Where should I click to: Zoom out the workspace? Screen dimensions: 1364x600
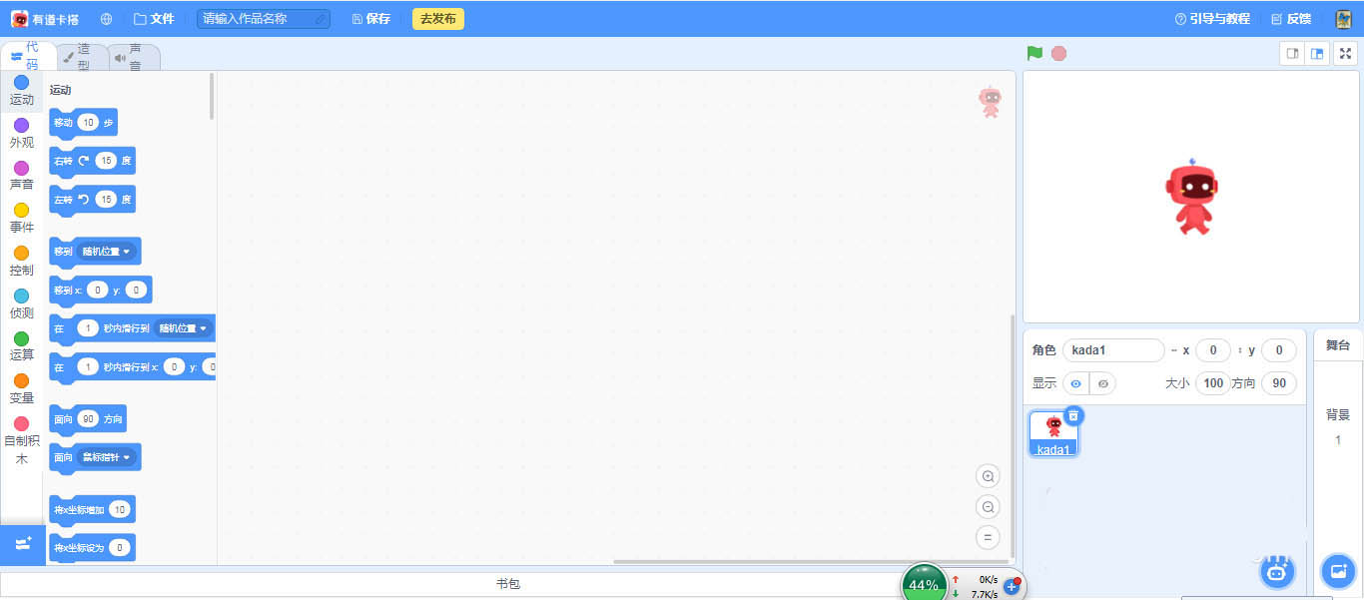(988, 507)
